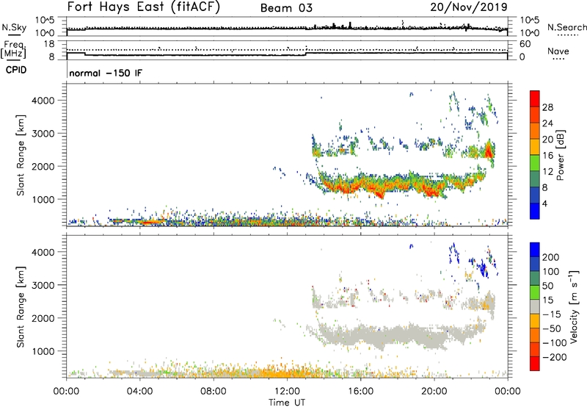
Task: Select the 'Velocity [m s⁻¹]' colorbar title
Action: pyautogui.click(x=574, y=306)
